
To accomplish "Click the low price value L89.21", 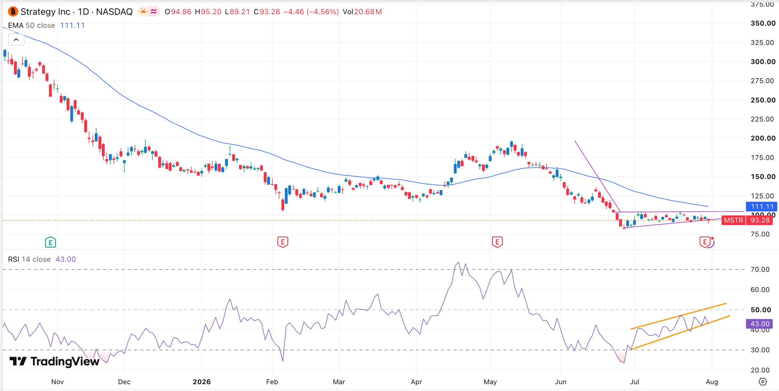I will 237,12.
